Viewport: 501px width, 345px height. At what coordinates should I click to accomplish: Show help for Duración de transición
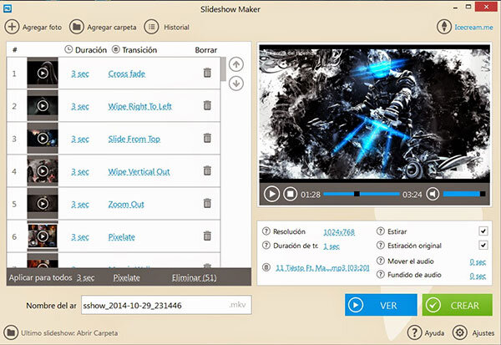coord(266,246)
